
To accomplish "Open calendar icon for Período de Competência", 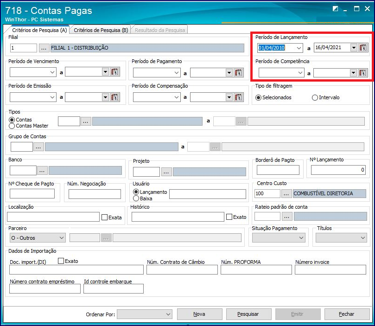I will point(362,73).
